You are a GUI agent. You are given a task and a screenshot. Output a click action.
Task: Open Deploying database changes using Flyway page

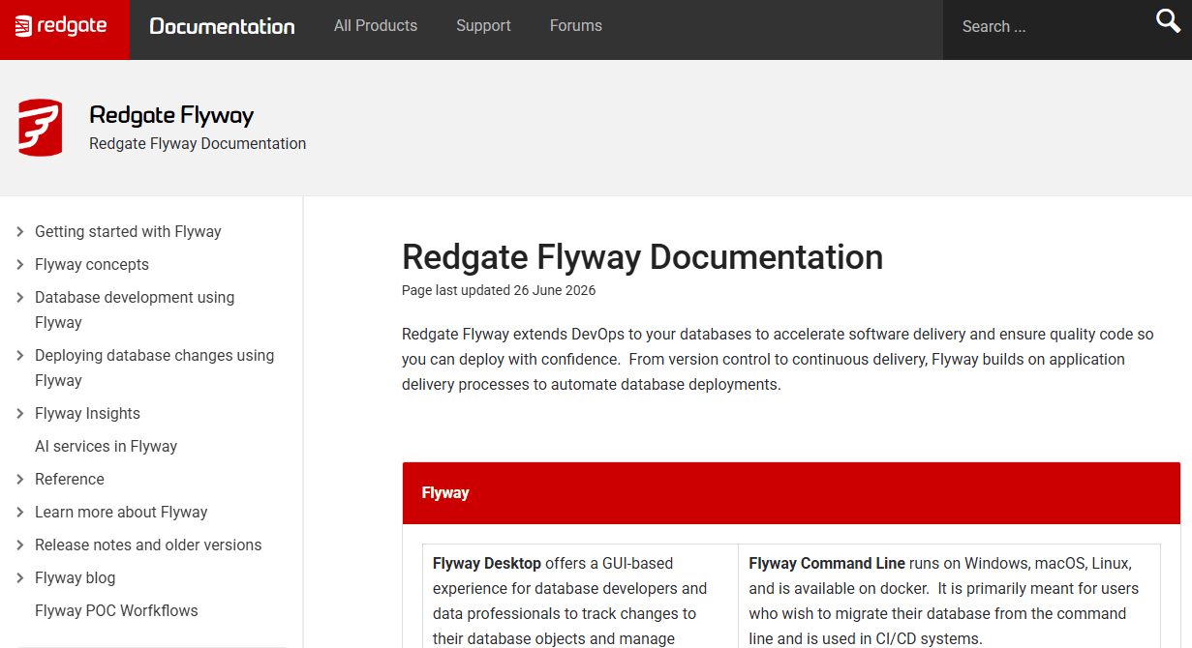155,368
